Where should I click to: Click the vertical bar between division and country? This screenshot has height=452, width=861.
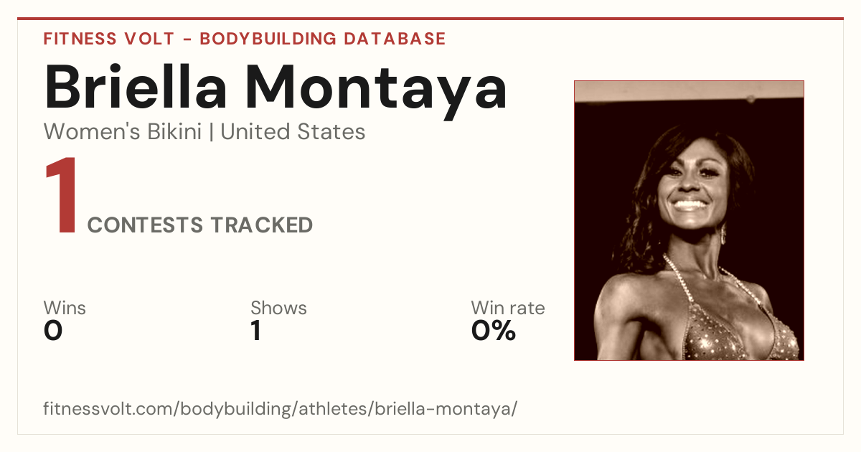pos(211,132)
